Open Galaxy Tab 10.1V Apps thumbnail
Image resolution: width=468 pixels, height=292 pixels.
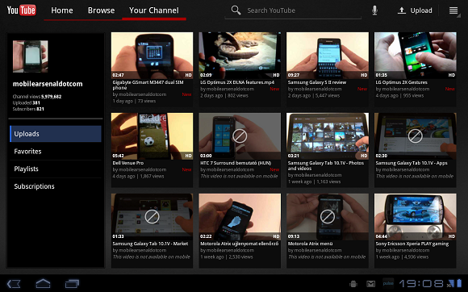pyautogui.click(x=416, y=136)
